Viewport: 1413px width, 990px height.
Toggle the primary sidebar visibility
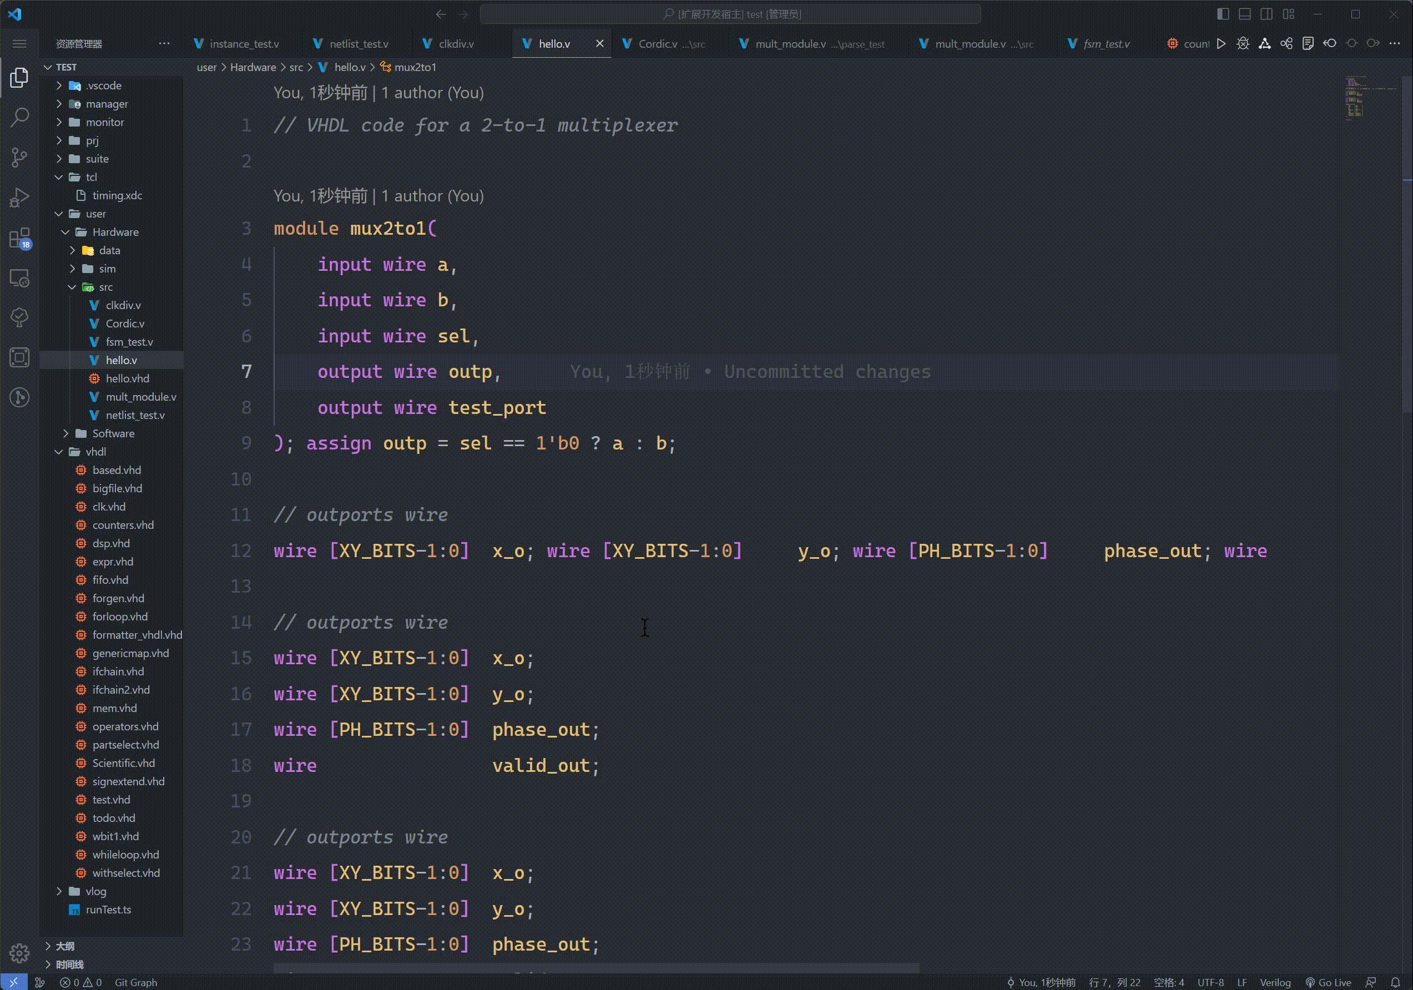coord(1223,13)
